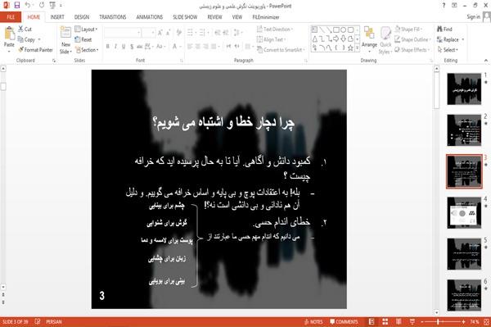Open Shape Fill dropdown
This screenshot has height=327, width=491.
click(408, 30)
